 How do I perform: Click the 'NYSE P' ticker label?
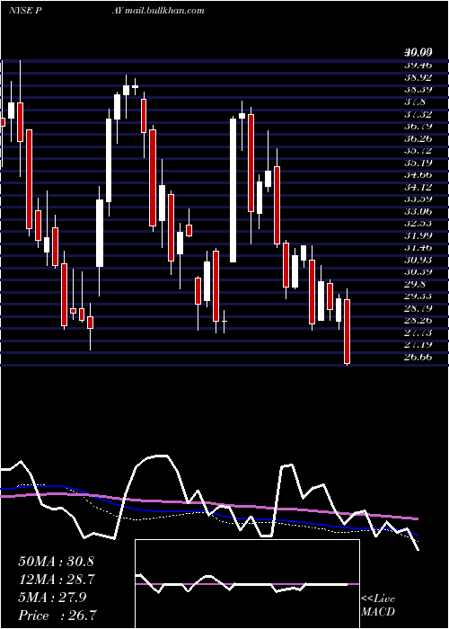tap(25, 11)
